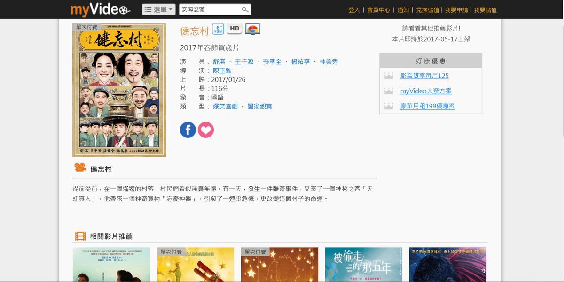Open the myVideo大螢方案 offer

425,91
